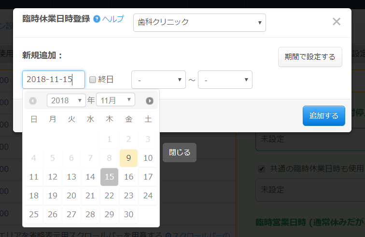Go to previous month in calendar

click(x=33, y=101)
